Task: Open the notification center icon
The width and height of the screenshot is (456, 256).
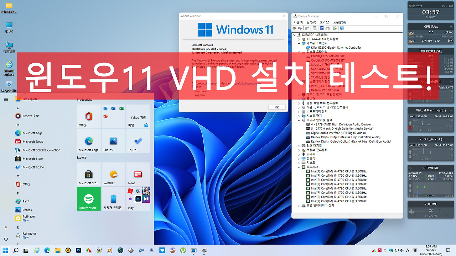Action: point(448,250)
